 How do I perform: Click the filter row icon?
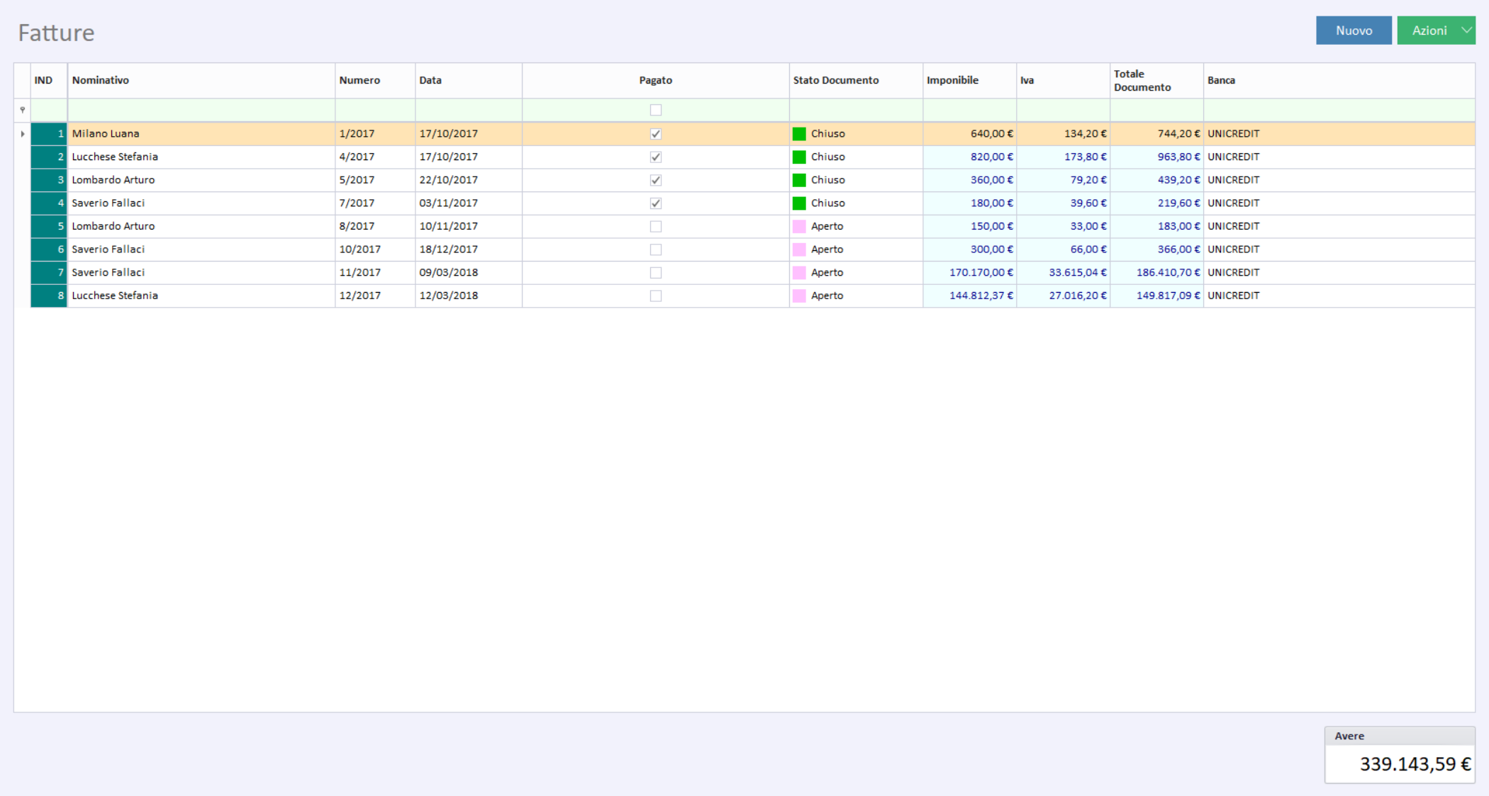(23, 110)
